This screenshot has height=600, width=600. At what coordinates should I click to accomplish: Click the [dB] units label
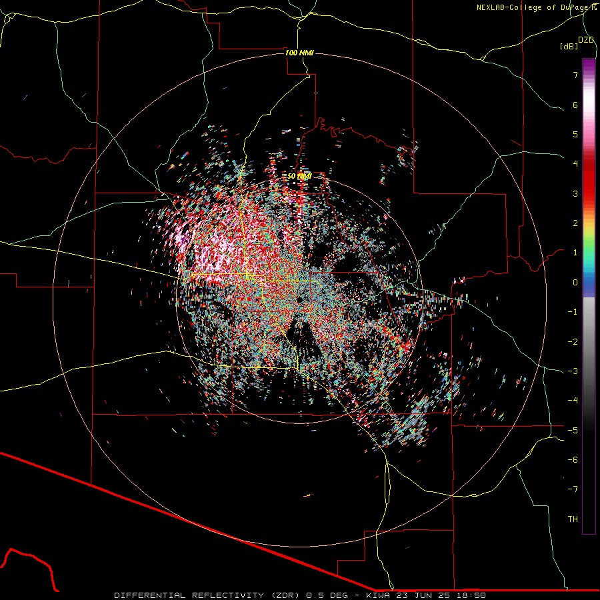(x=569, y=47)
